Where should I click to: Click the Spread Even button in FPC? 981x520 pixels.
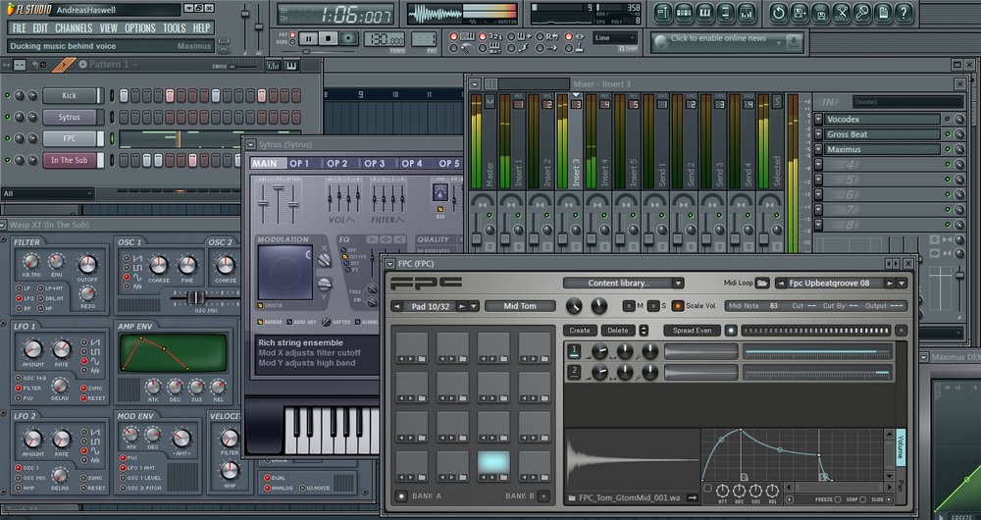[692, 331]
